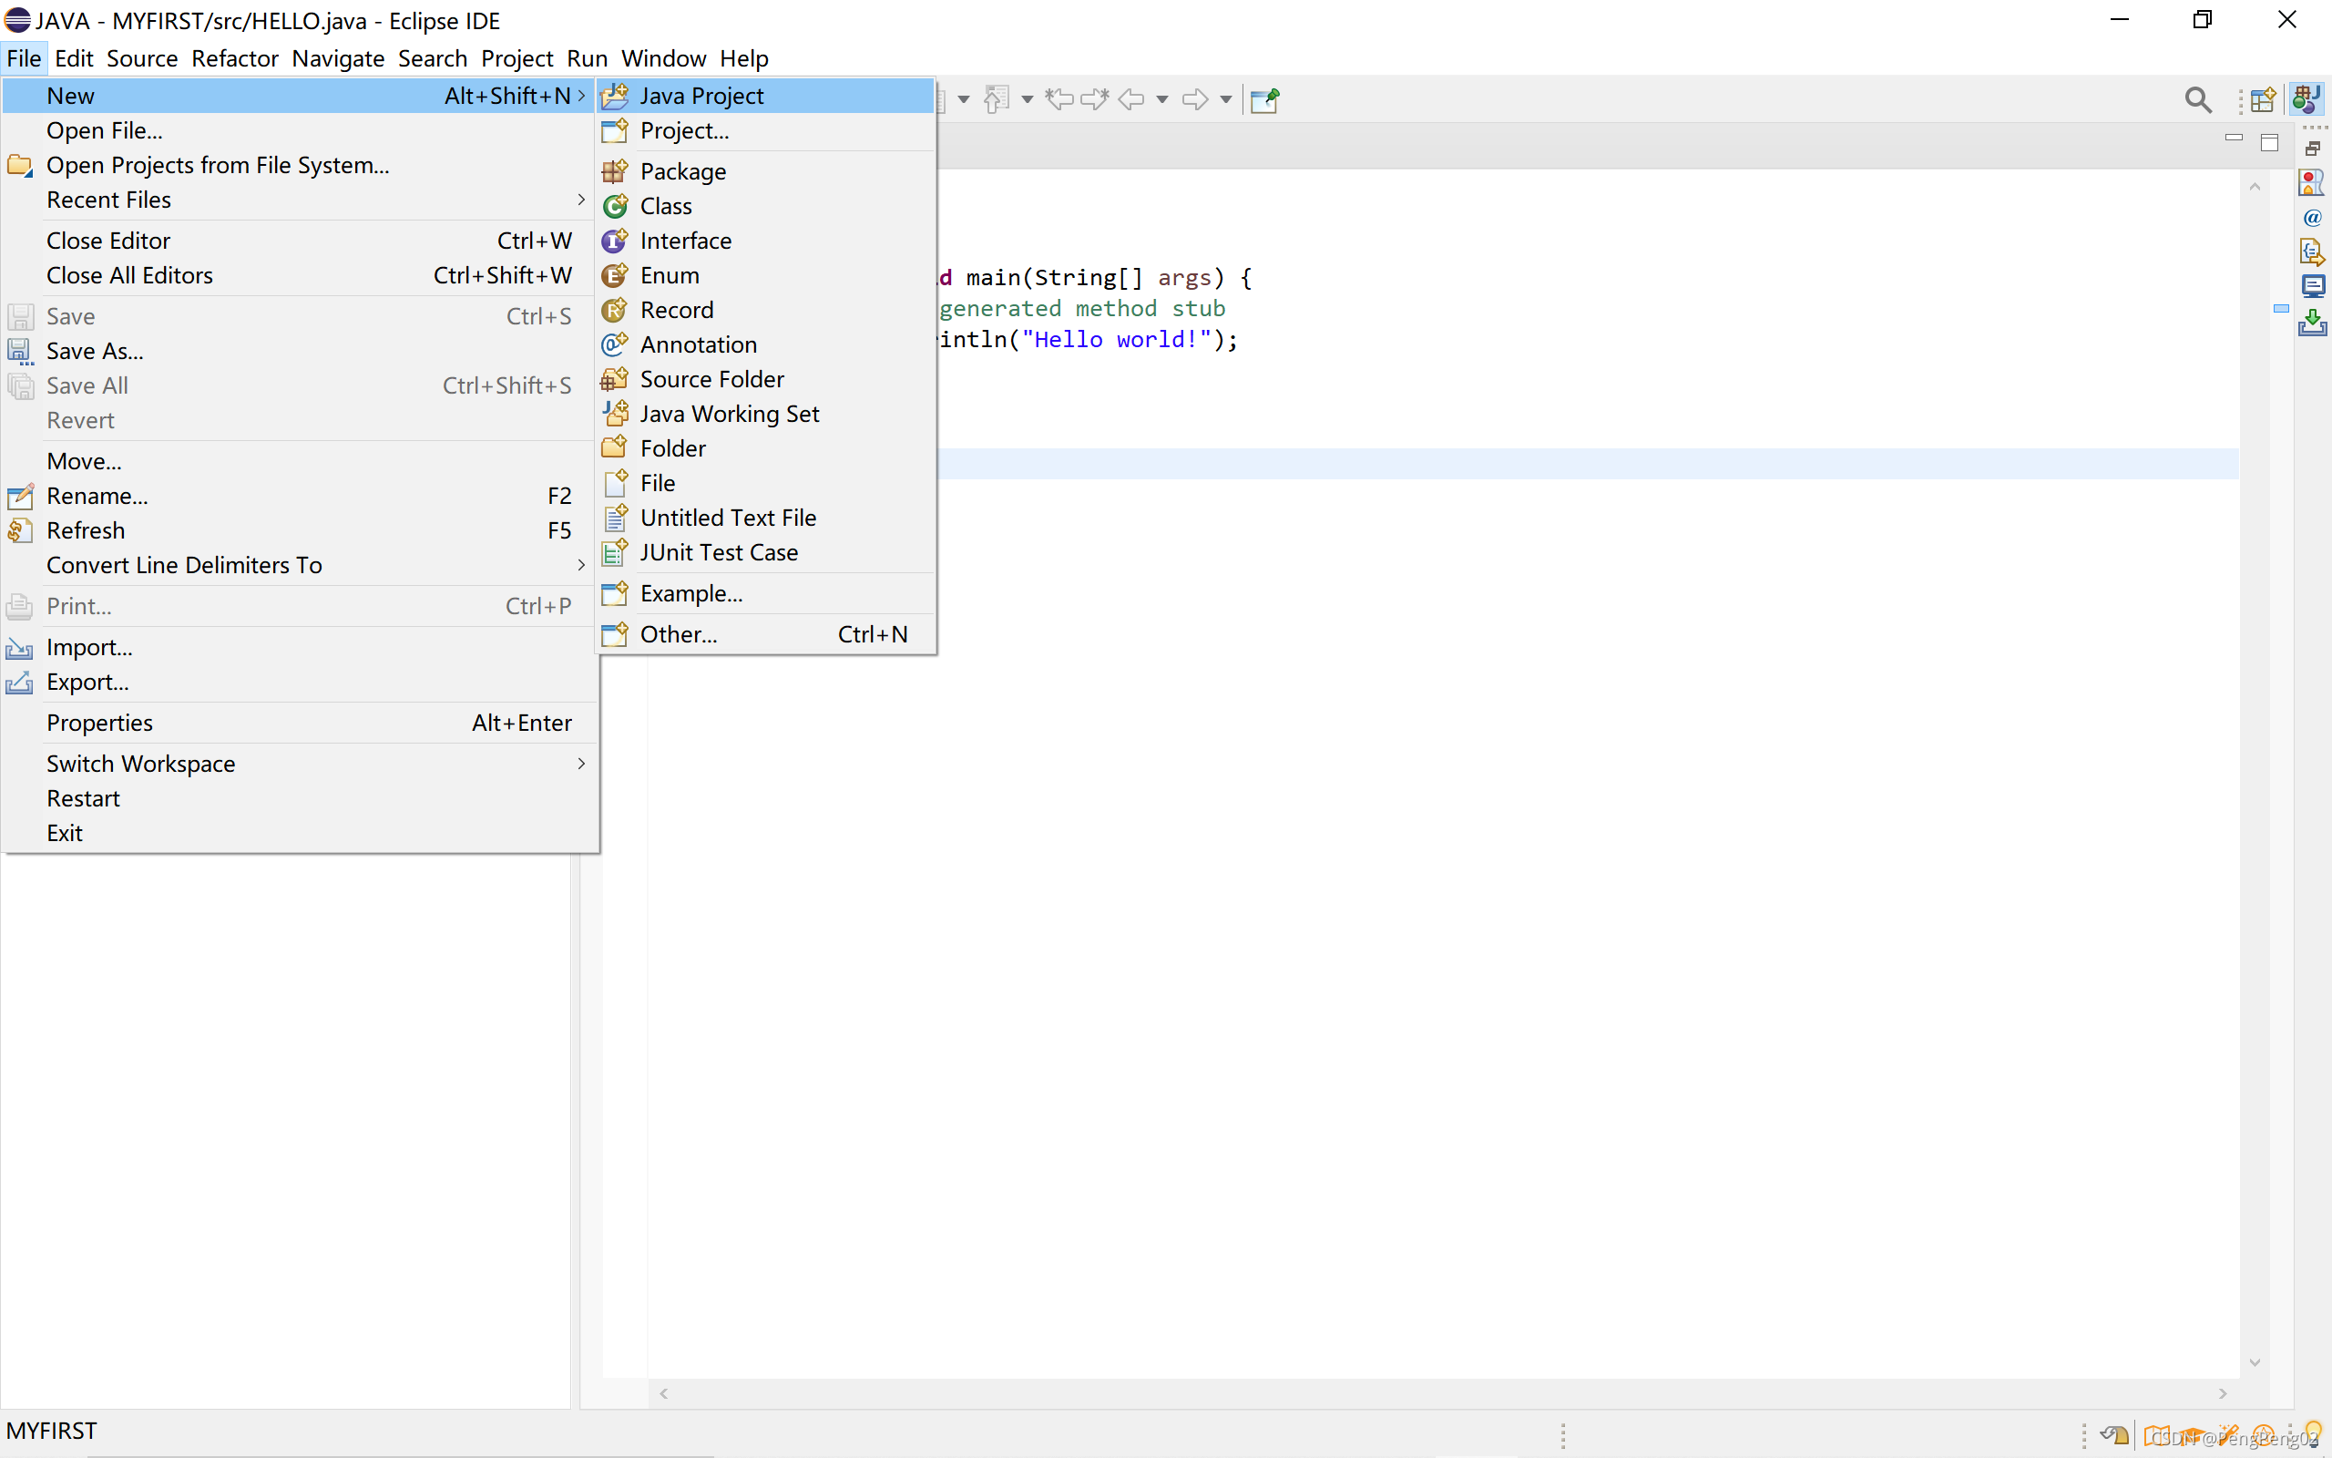Image resolution: width=2332 pixels, height=1458 pixels.
Task: Maximize the editor area pane
Action: tap(2269, 143)
